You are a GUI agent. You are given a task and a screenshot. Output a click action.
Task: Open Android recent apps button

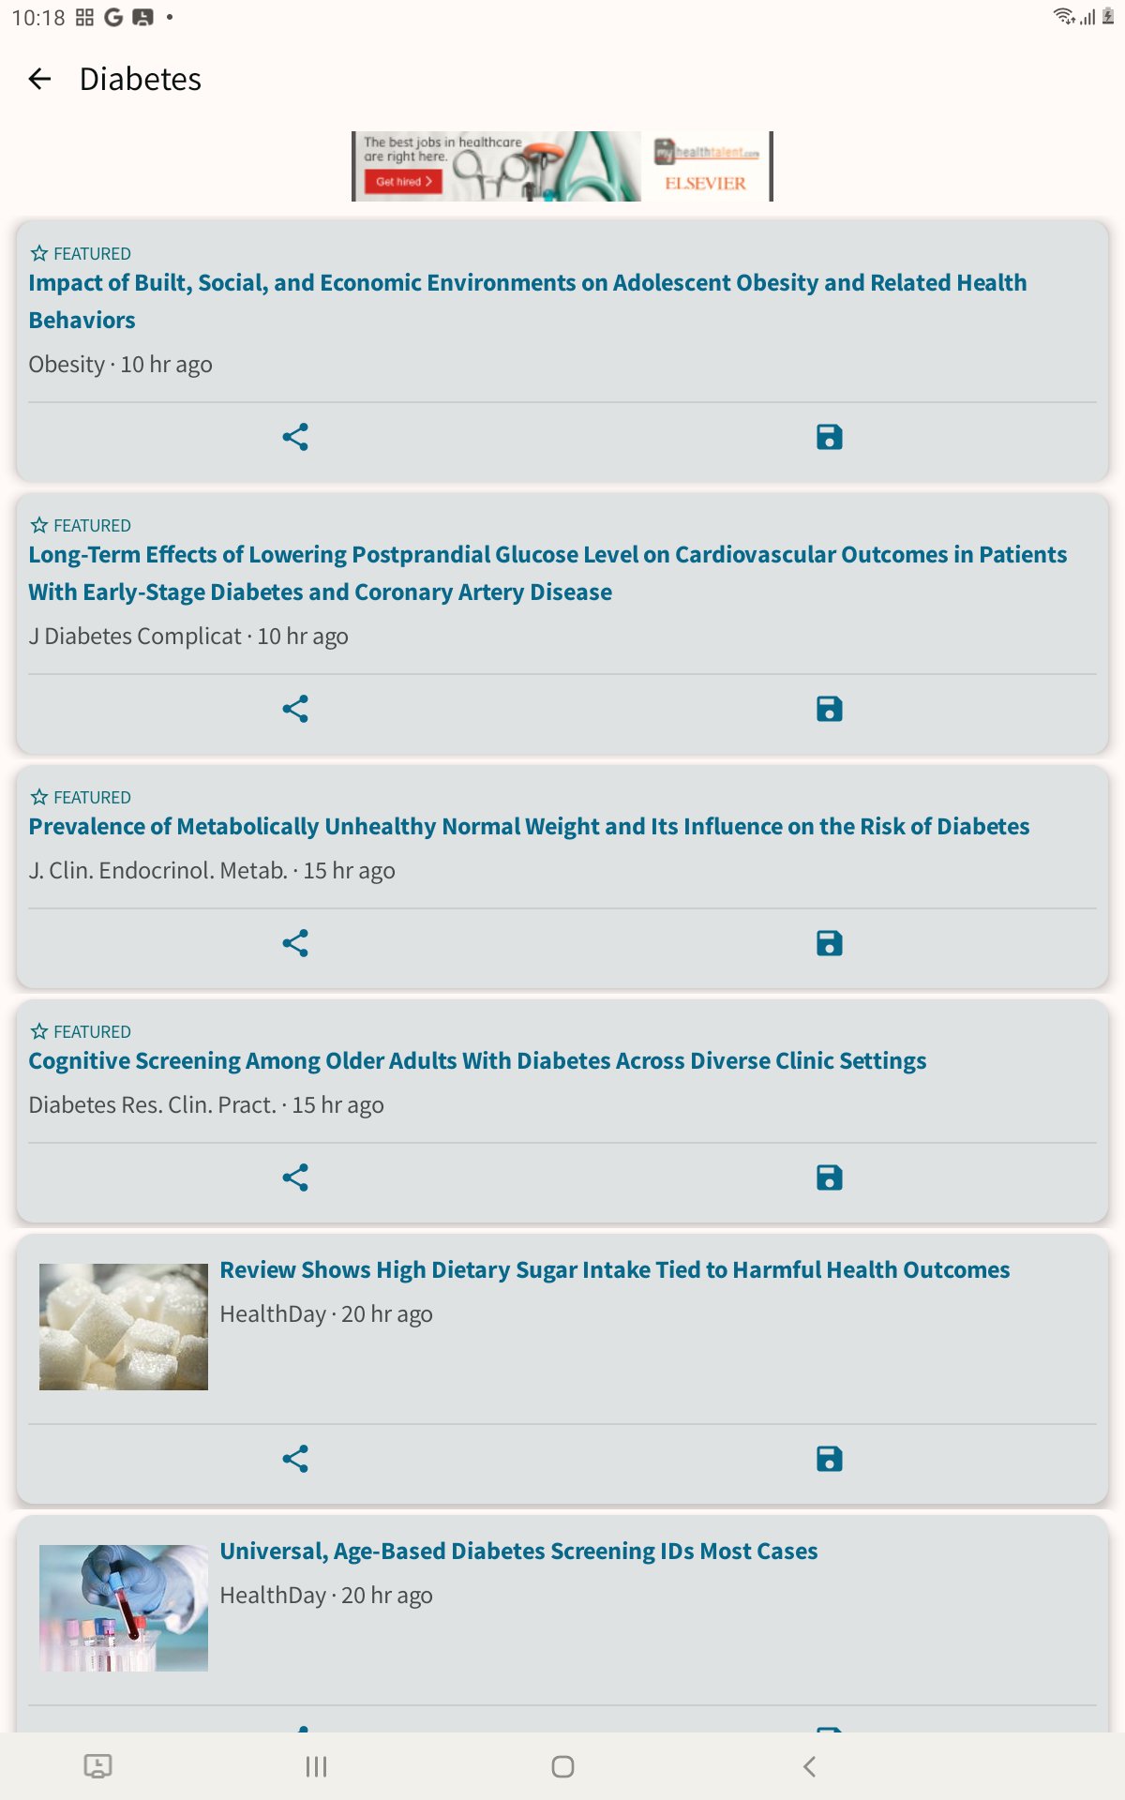tap(316, 1766)
